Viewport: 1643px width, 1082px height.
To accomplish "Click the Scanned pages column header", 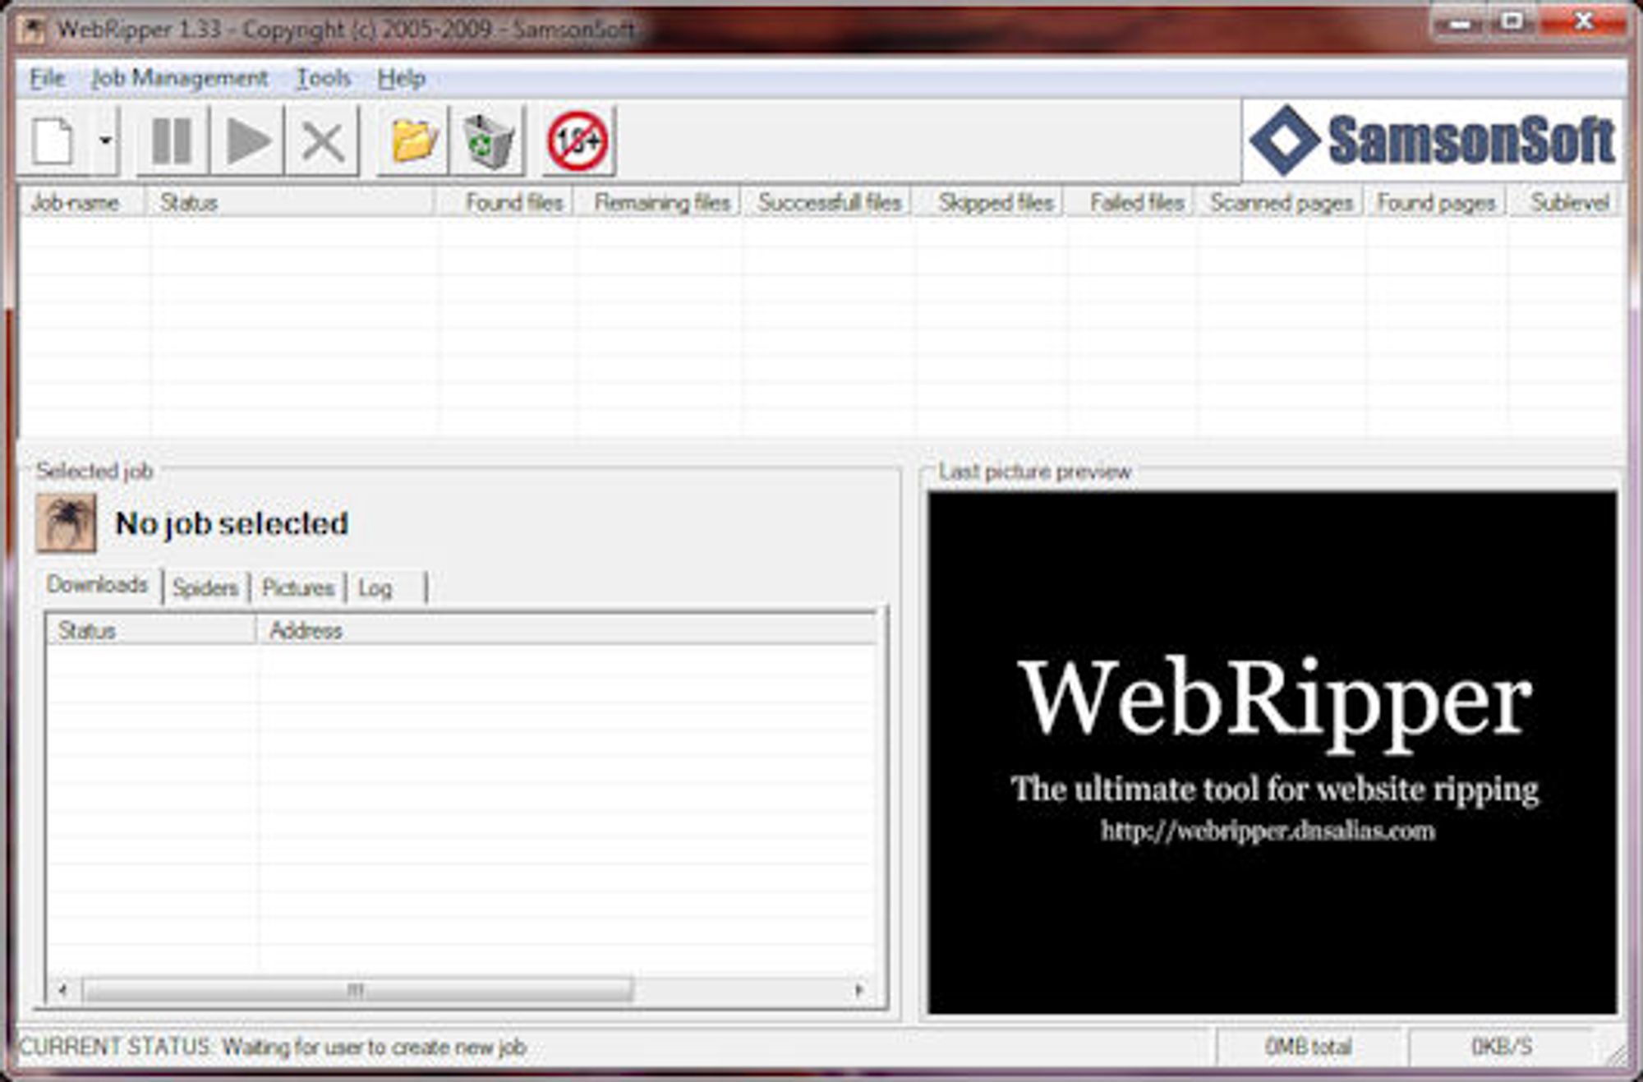I will (x=1281, y=202).
